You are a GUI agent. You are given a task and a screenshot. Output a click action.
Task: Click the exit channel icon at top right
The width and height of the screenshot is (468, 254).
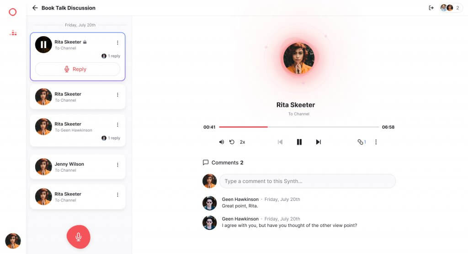click(431, 8)
